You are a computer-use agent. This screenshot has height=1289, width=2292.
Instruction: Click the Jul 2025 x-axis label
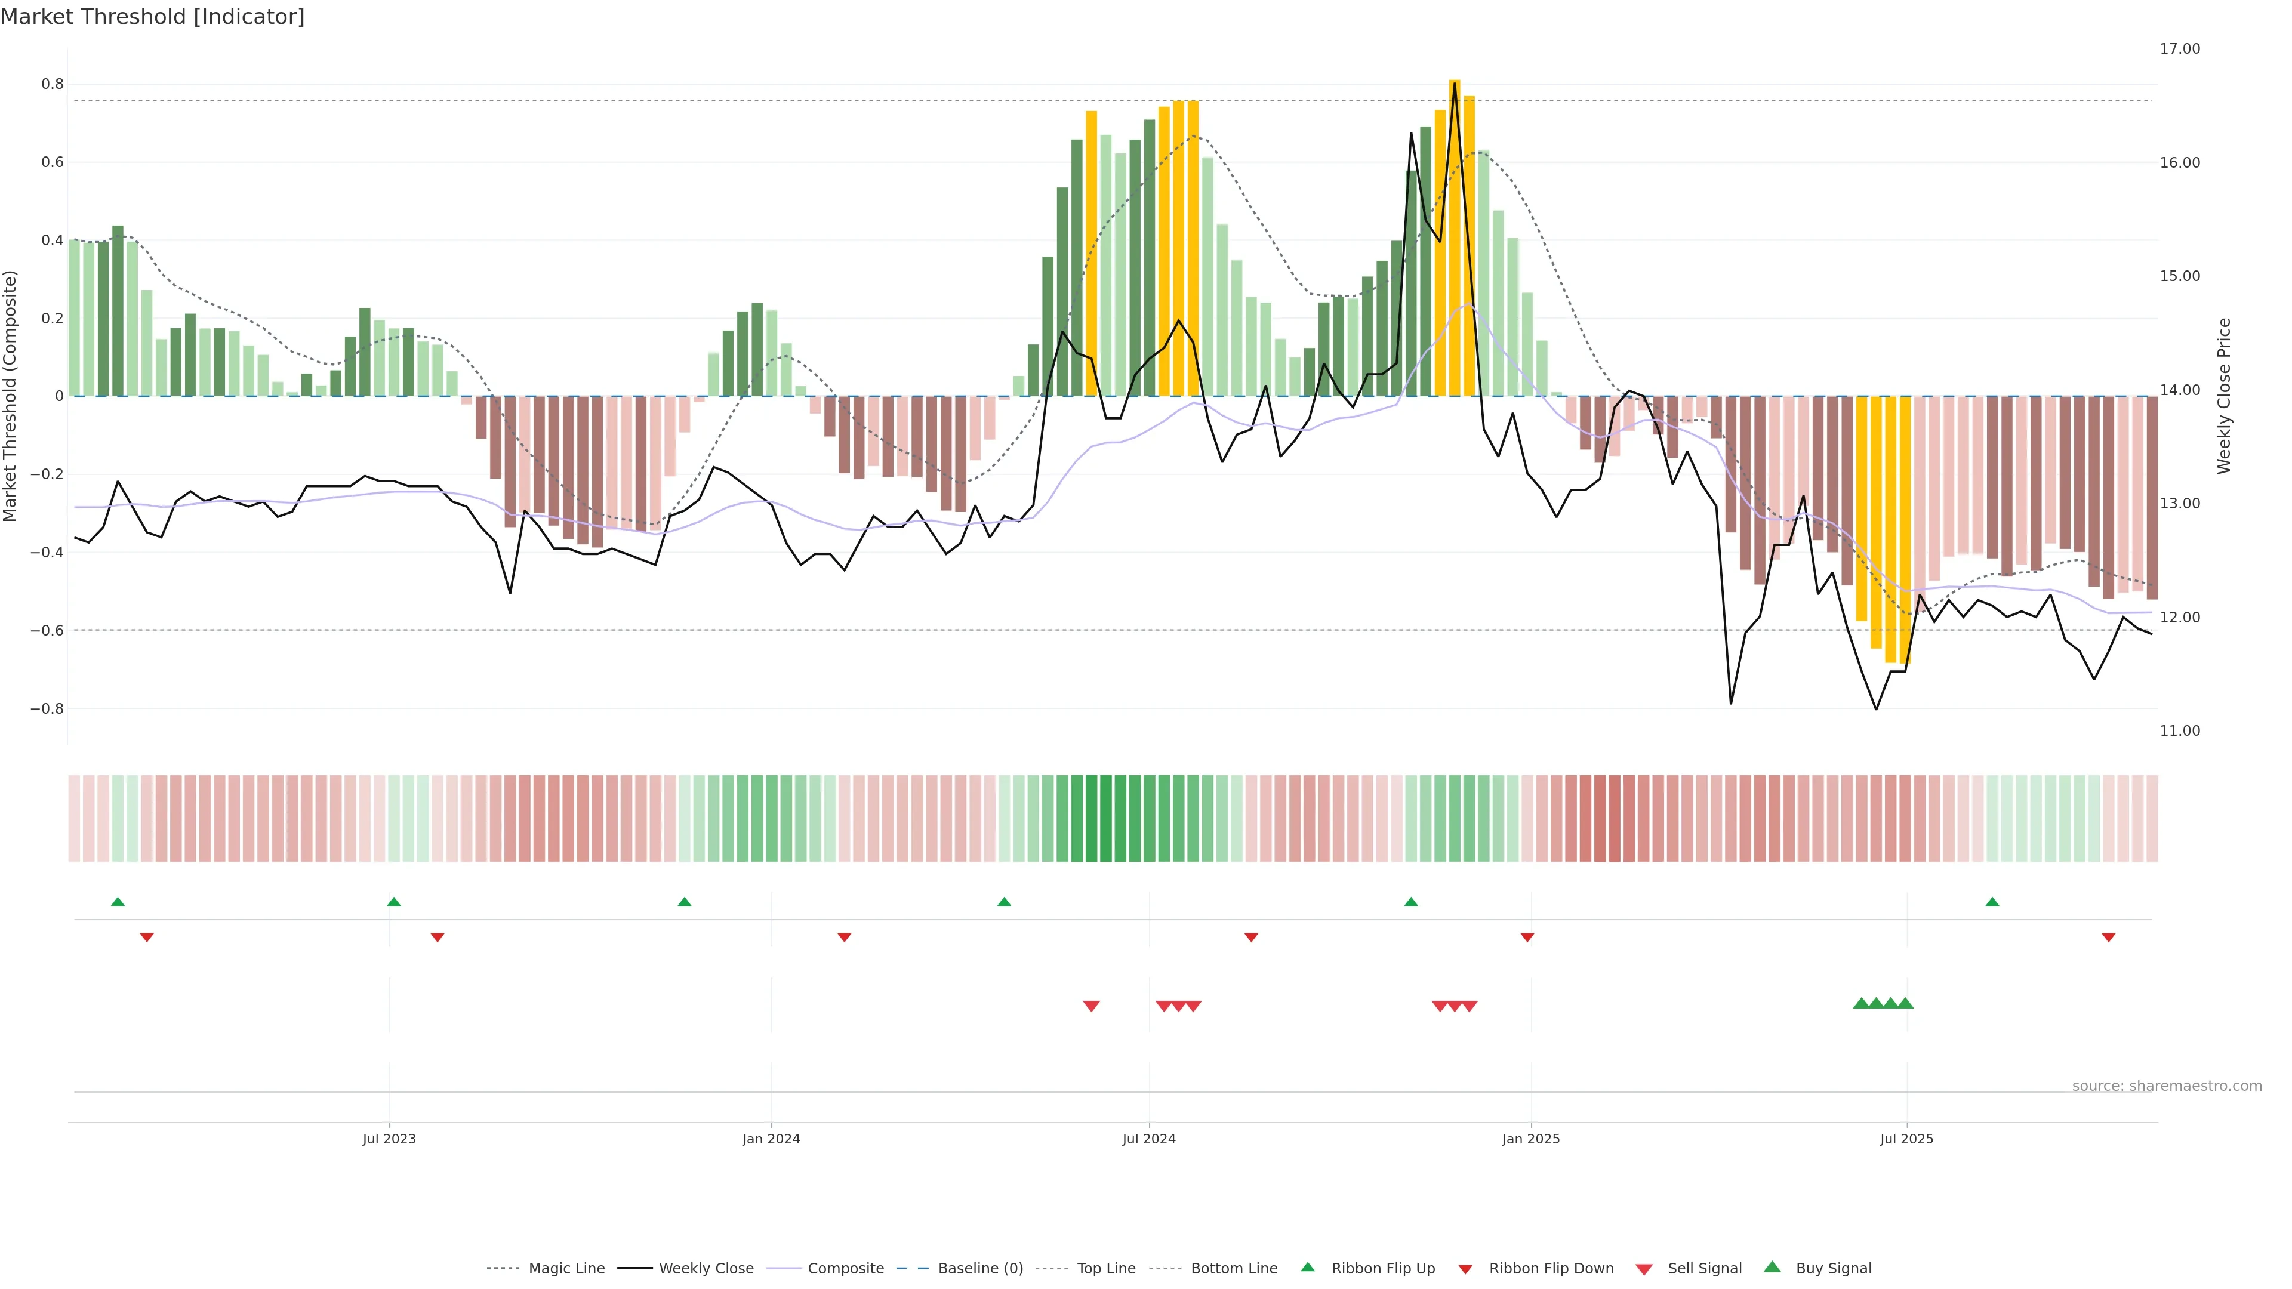(1906, 1139)
